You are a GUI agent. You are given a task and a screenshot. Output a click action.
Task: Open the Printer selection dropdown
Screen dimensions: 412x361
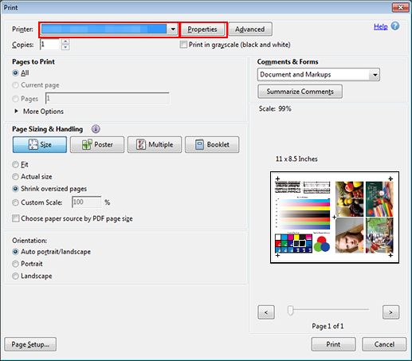coord(109,29)
